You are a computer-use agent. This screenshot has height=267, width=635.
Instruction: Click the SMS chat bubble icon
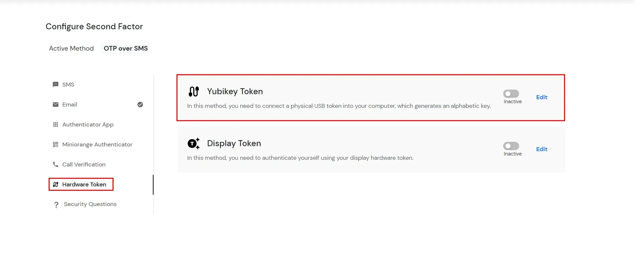pyautogui.click(x=56, y=84)
